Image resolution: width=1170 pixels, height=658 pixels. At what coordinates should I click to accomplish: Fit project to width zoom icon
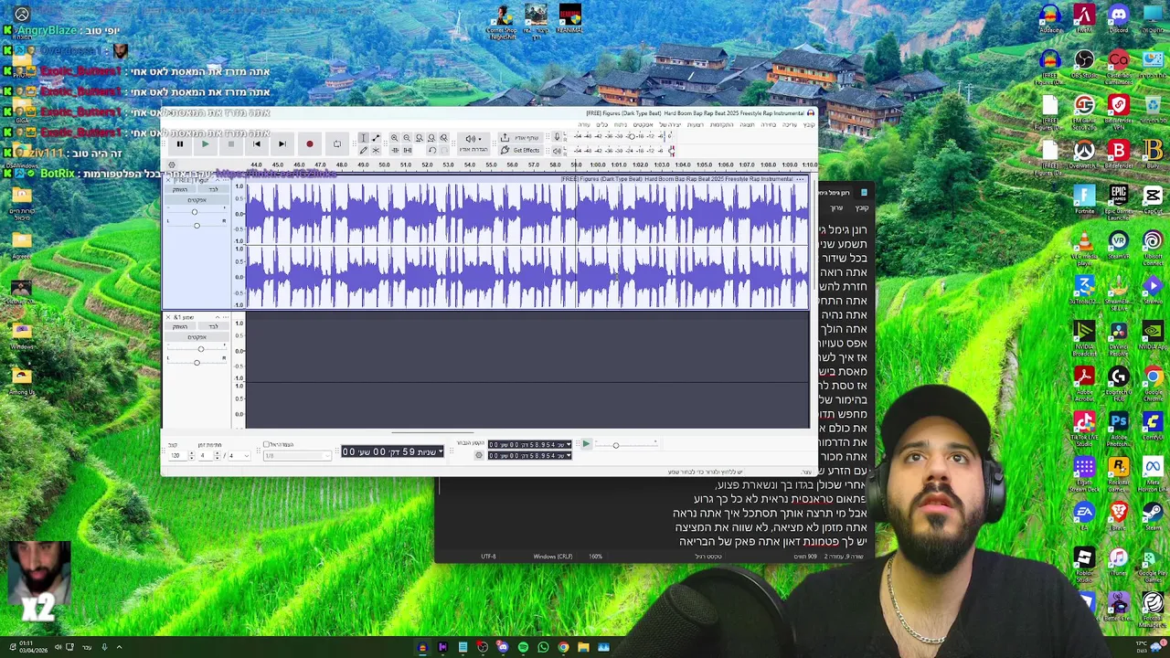431,138
